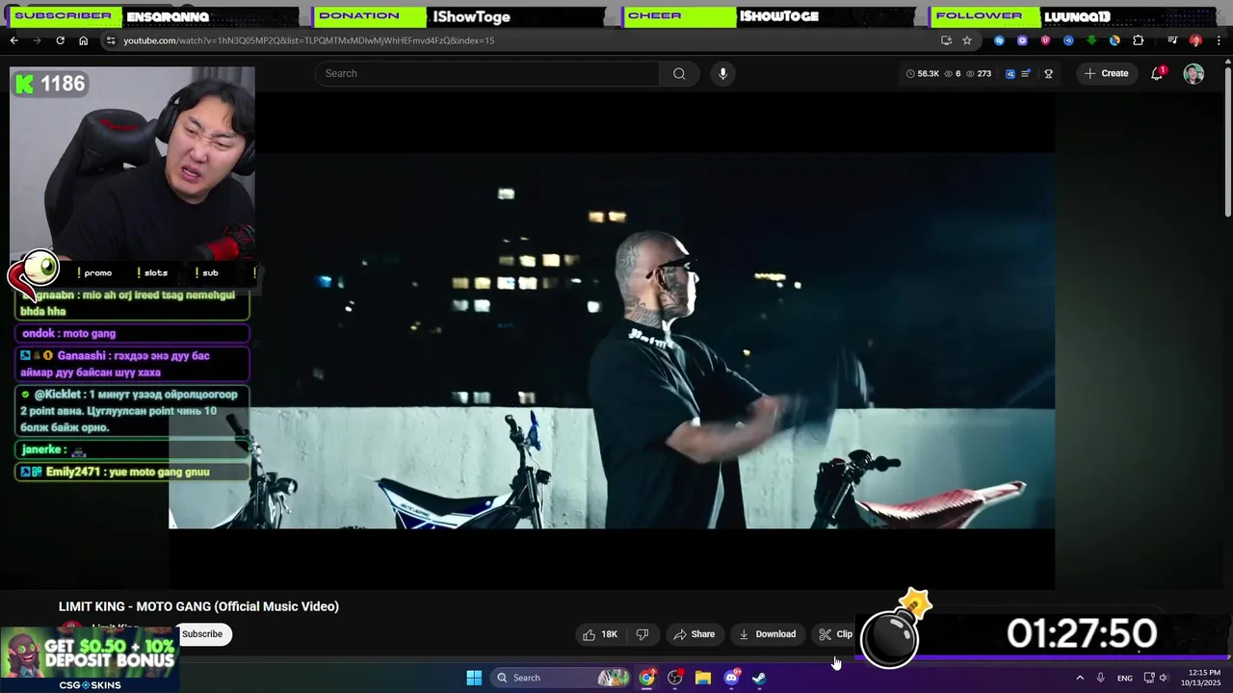Open File Explorer from the taskbar
The height and width of the screenshot is (693, 1233).
(x=703, y=678)
